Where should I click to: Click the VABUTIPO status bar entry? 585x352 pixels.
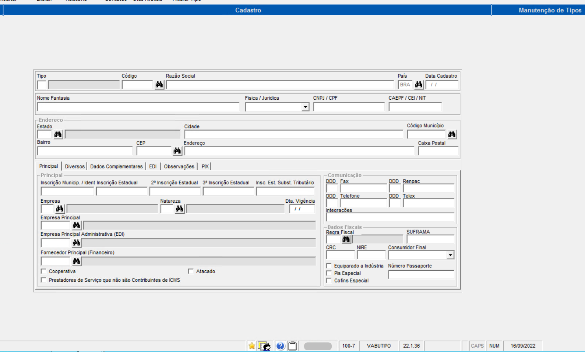point(379,346)
